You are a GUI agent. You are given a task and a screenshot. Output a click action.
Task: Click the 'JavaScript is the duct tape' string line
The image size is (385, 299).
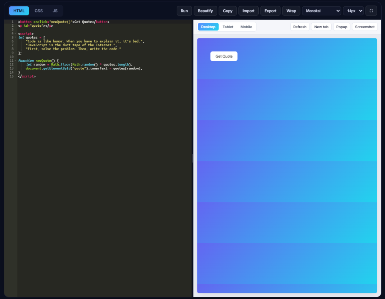[x=71, y=45]
